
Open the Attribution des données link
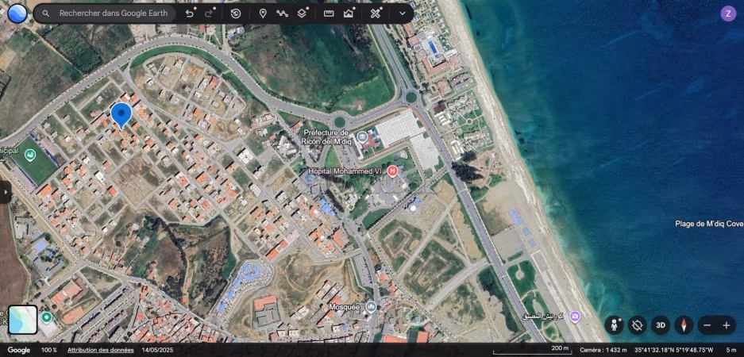[x=100, y=350]
